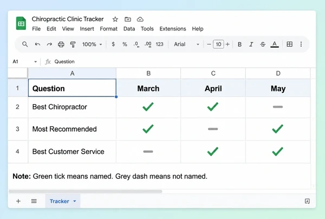Expand the Tracker tab dropdown arrow

pos(75,201)
